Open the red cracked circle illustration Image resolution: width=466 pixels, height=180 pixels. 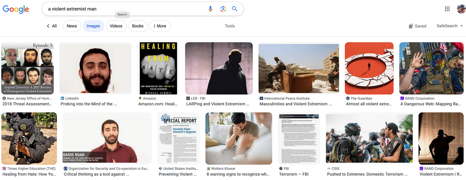(369, 68)
